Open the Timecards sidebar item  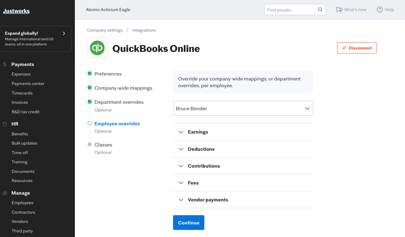[22, 93]
